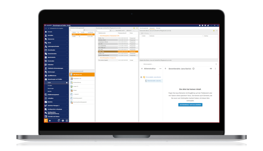The width and height of the screenshot is (263, 151).
Task: Click the navigation layout icon in sidebar footer
Action: (x=46, y=121)
